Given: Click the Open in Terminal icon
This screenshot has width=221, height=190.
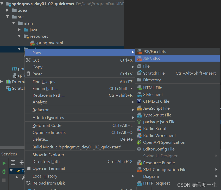Looking at the screenshot, I should (x=29, y=168).
